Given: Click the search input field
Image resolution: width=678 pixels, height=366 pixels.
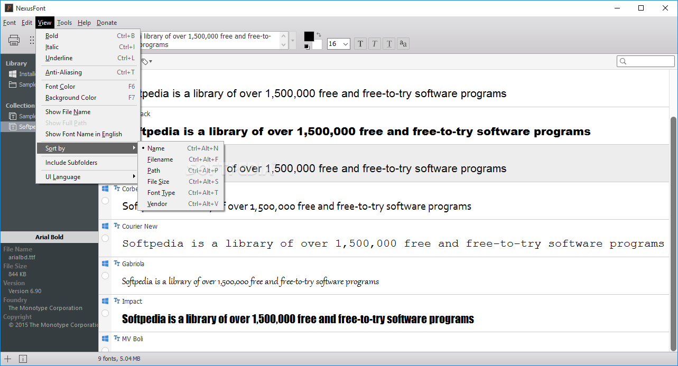Looking at the screenshot, I should tap(646, 61).
